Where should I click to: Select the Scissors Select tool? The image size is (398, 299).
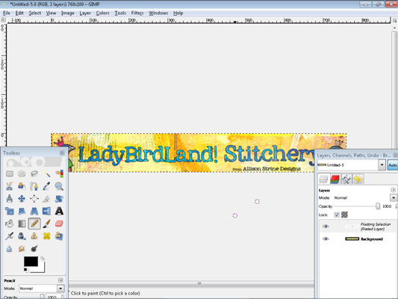coord(10,186)
